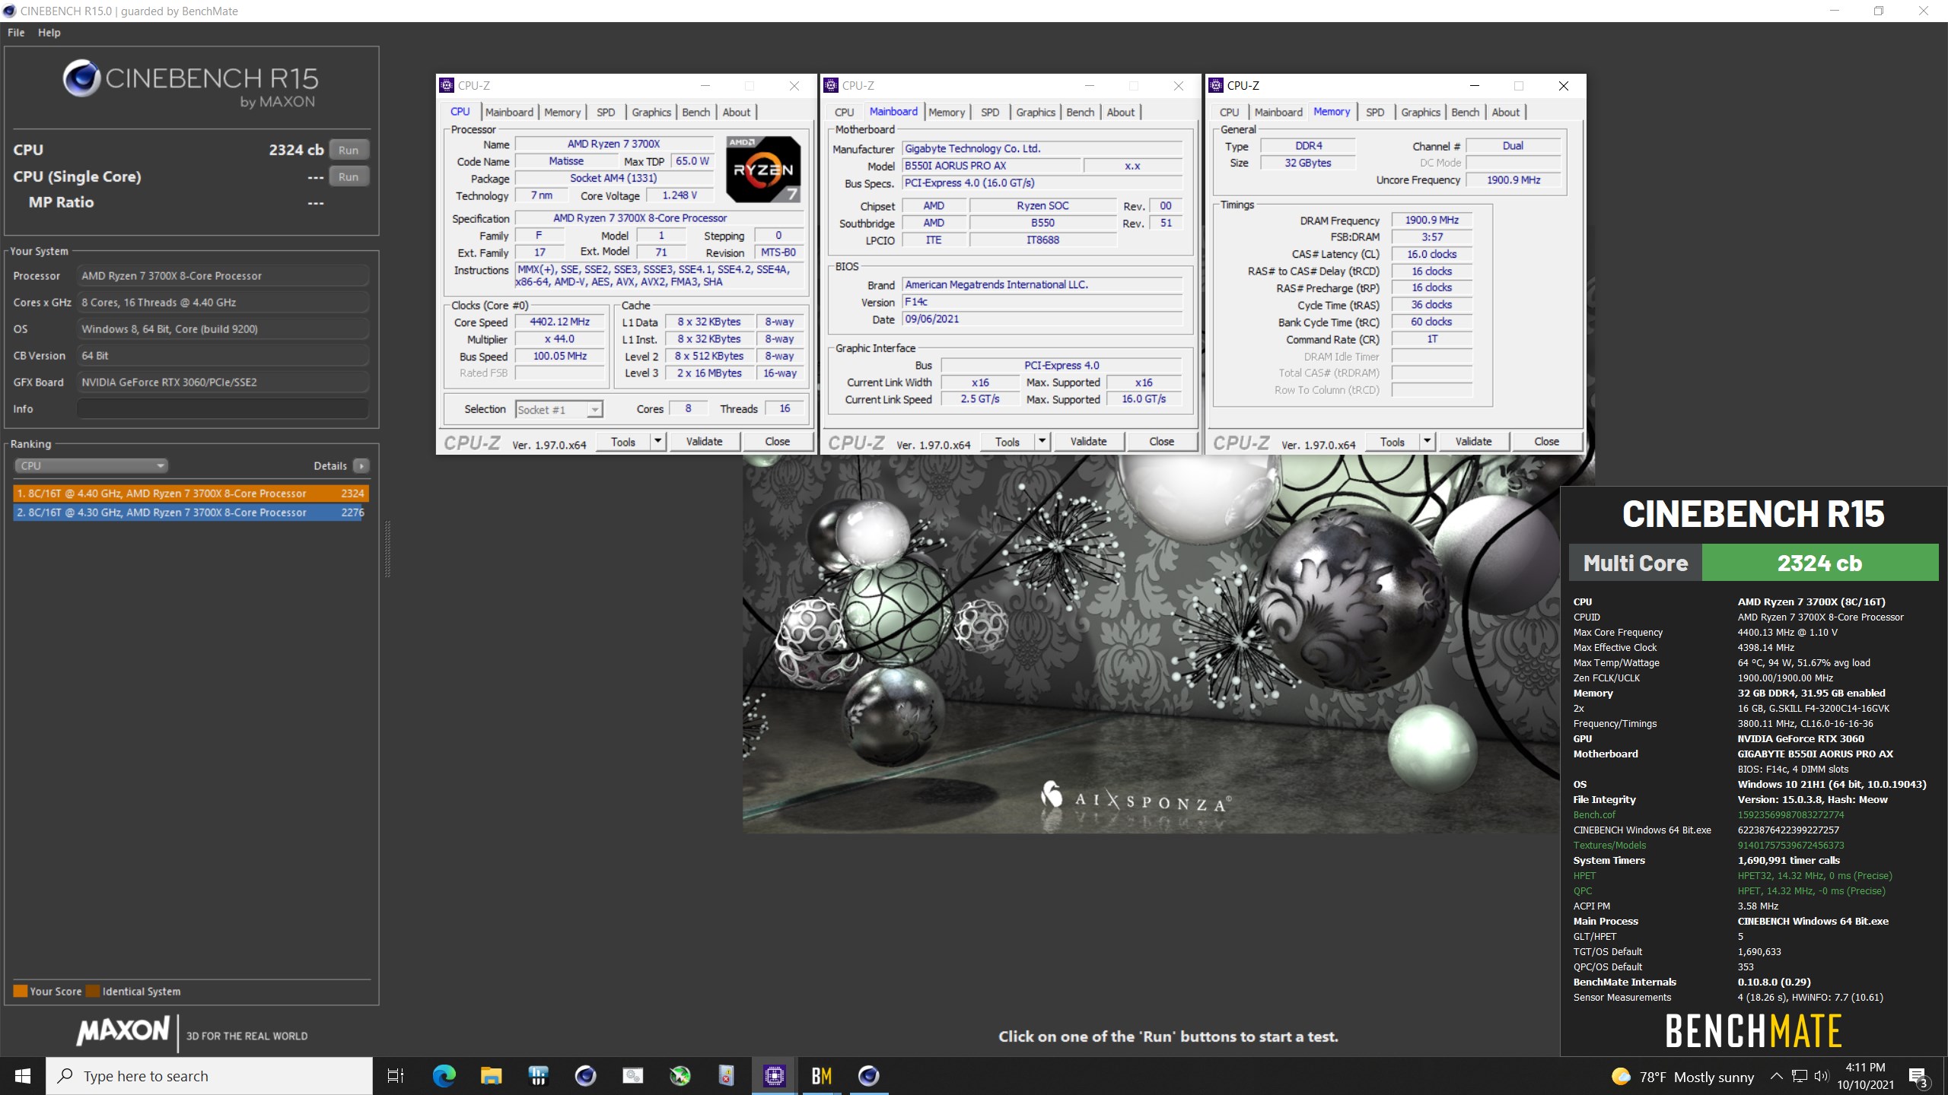Click the panel splitter handle
Screen dimensions: 1948x1095
coord(387,549)
